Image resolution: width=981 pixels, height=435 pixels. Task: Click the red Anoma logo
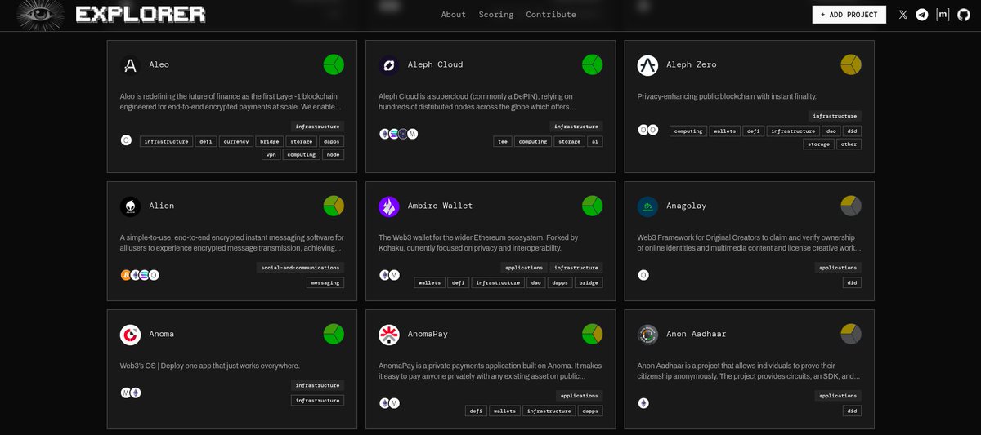click(130, 335)
